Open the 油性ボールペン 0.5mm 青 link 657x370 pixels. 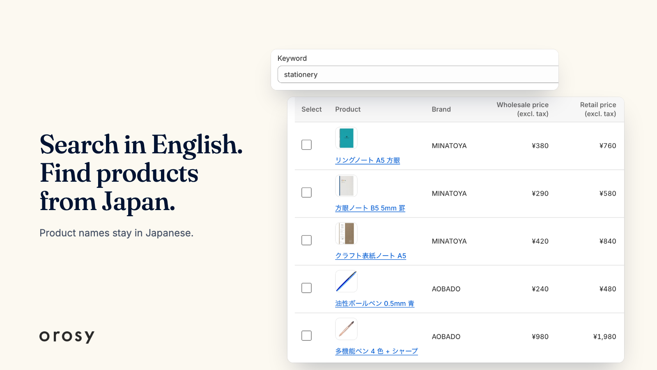pyautogui.click(x=374, y=303)
